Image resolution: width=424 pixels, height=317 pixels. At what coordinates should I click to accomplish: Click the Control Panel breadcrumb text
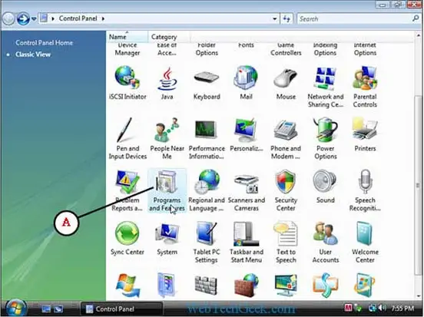coord(78,18)
